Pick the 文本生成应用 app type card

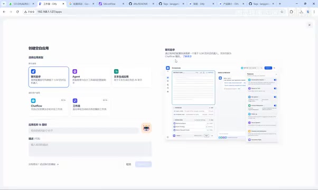tap(132, 77)
